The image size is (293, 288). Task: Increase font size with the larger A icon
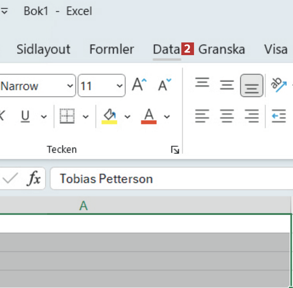[139, 85]
